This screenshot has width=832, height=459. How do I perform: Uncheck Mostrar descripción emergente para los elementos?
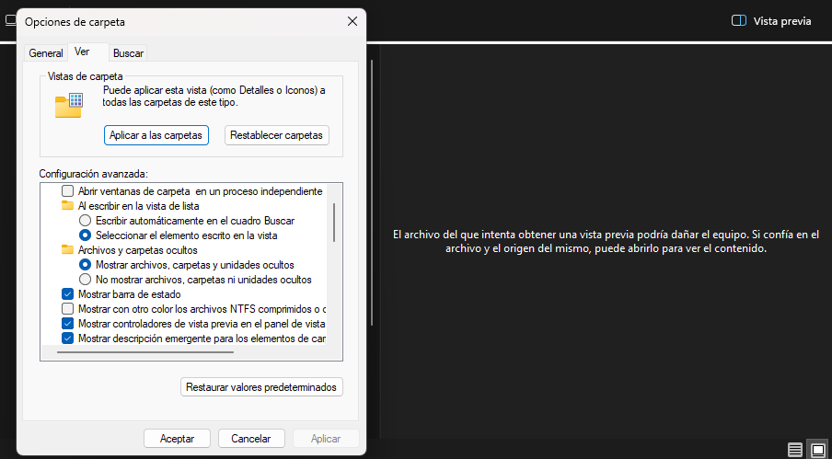coord(67,339)
